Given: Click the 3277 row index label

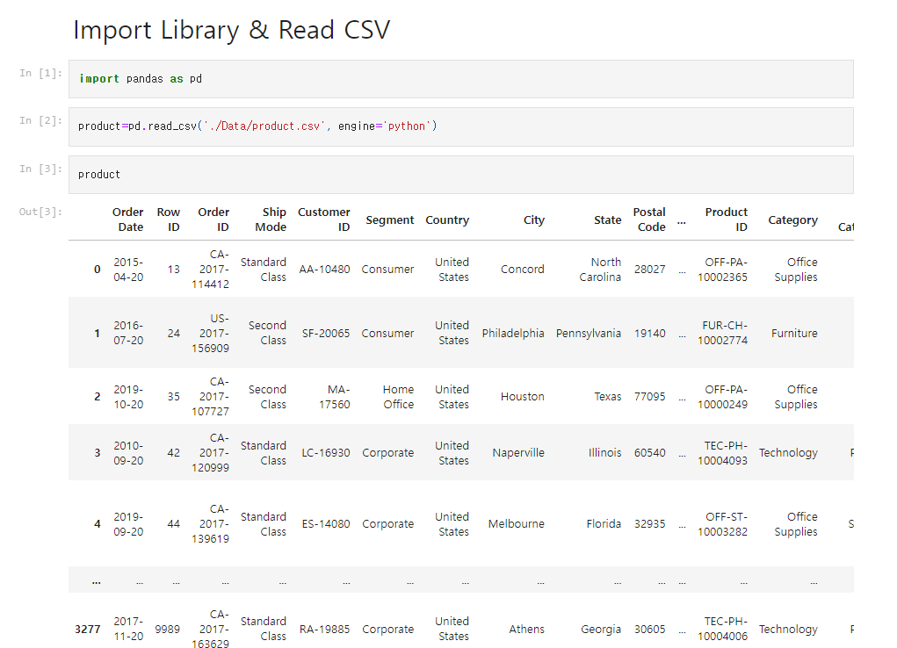Looking at the screenshot, I should coord(88,630).
